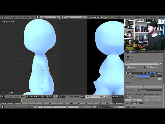Open Object Data tab (triangle mesh icon)
Screen dimensions: 165x124
coord(151,52)
